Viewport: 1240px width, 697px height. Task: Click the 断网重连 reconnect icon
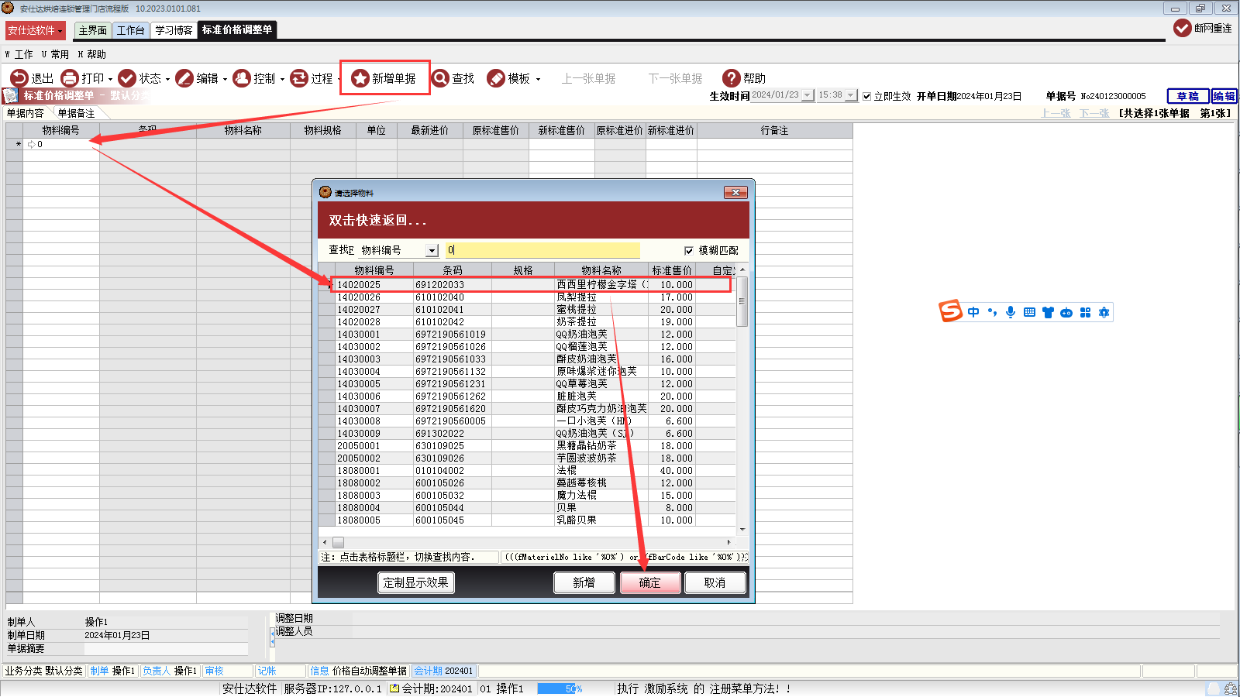pyautogui.click(x=1183, y=28)
